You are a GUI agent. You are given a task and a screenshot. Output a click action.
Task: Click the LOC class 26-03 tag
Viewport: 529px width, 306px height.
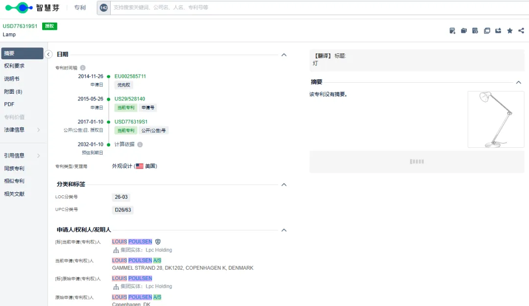point(121,197)
